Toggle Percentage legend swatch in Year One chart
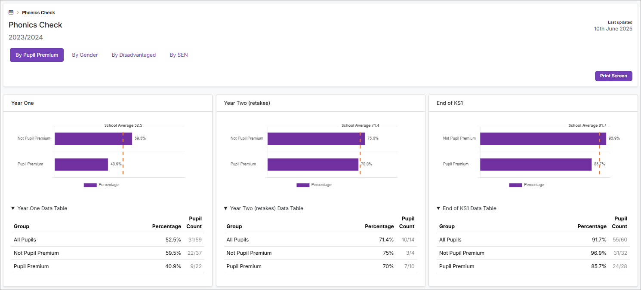The height and width of the screenshot is (290, 641). tap(90, 185)
